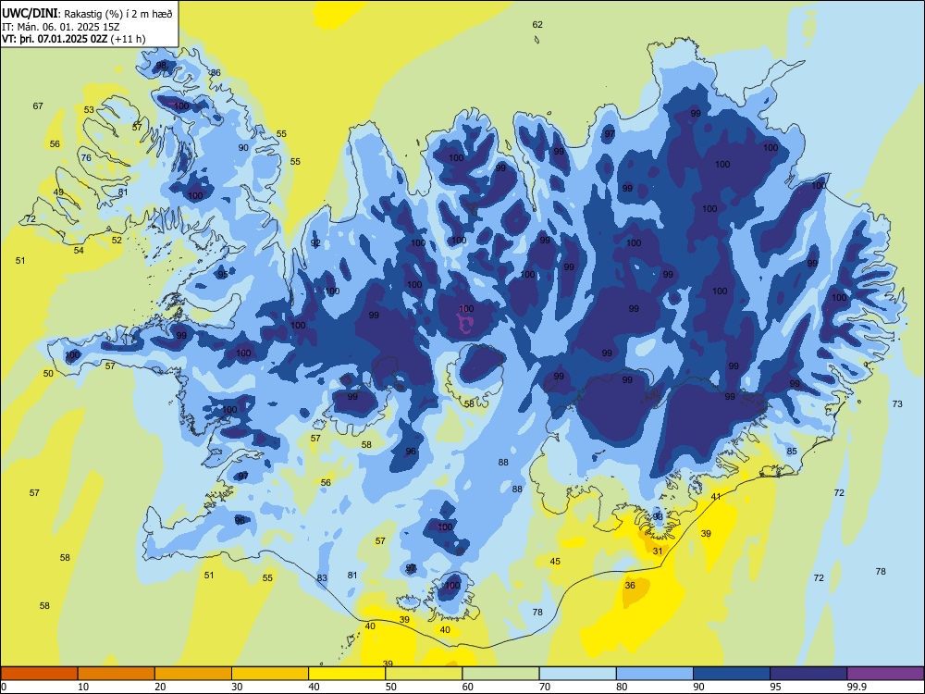Click the 52 value in Breiðafjörður
925x694 pixels.
pyautogui.click(x=117, y=241)
